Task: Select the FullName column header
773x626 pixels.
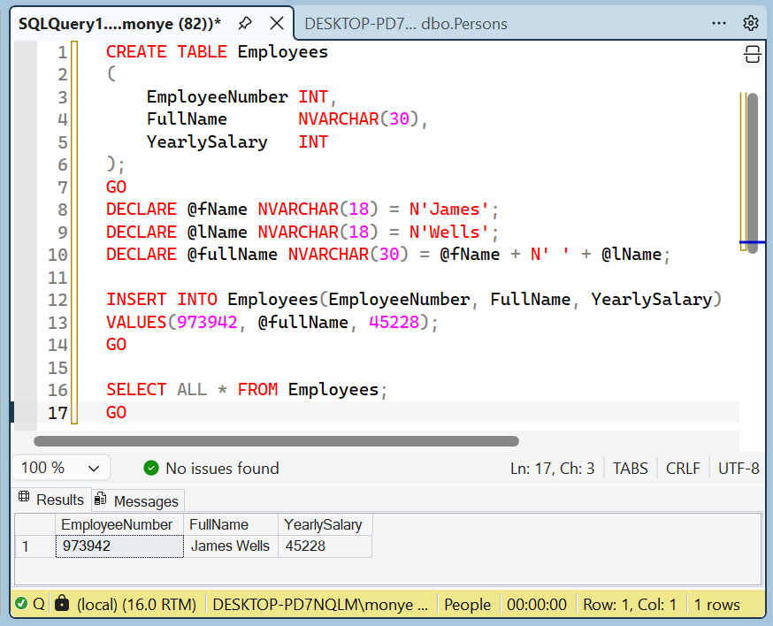Action: click(231, 524)
